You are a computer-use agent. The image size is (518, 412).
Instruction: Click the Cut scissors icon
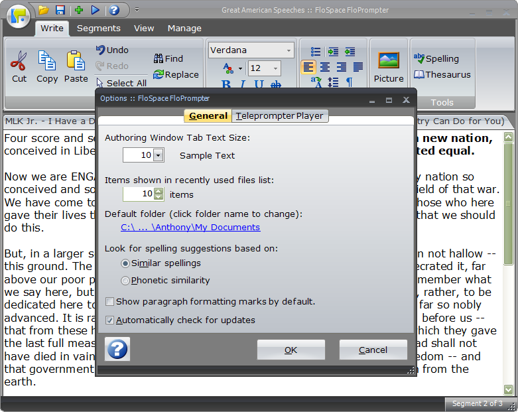pyautogui.click(x=19, y=61)
